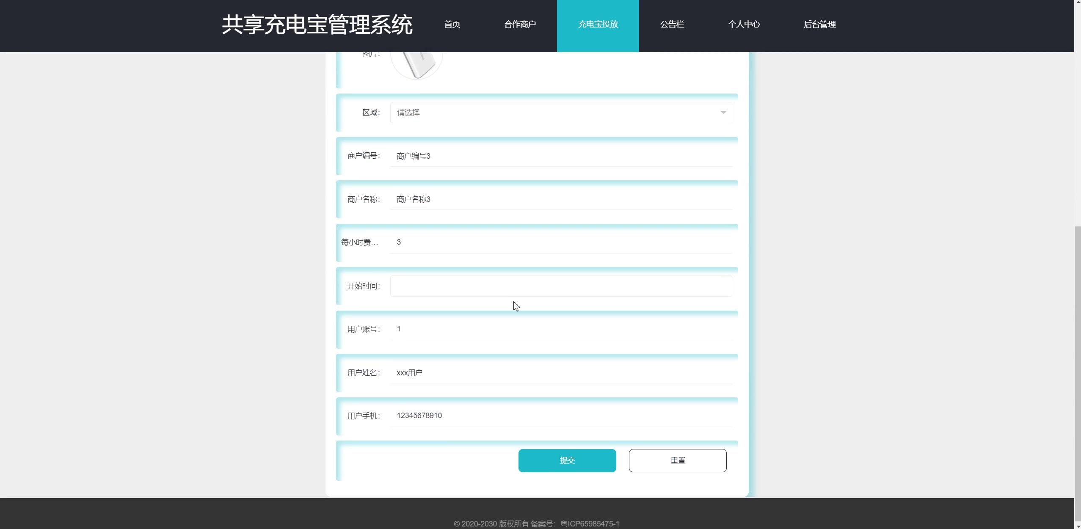Click the 用户手机 phone number field
1081x529 pixels.
pos(560,416)
